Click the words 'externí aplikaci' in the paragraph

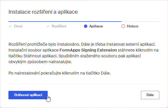(140, 44)
